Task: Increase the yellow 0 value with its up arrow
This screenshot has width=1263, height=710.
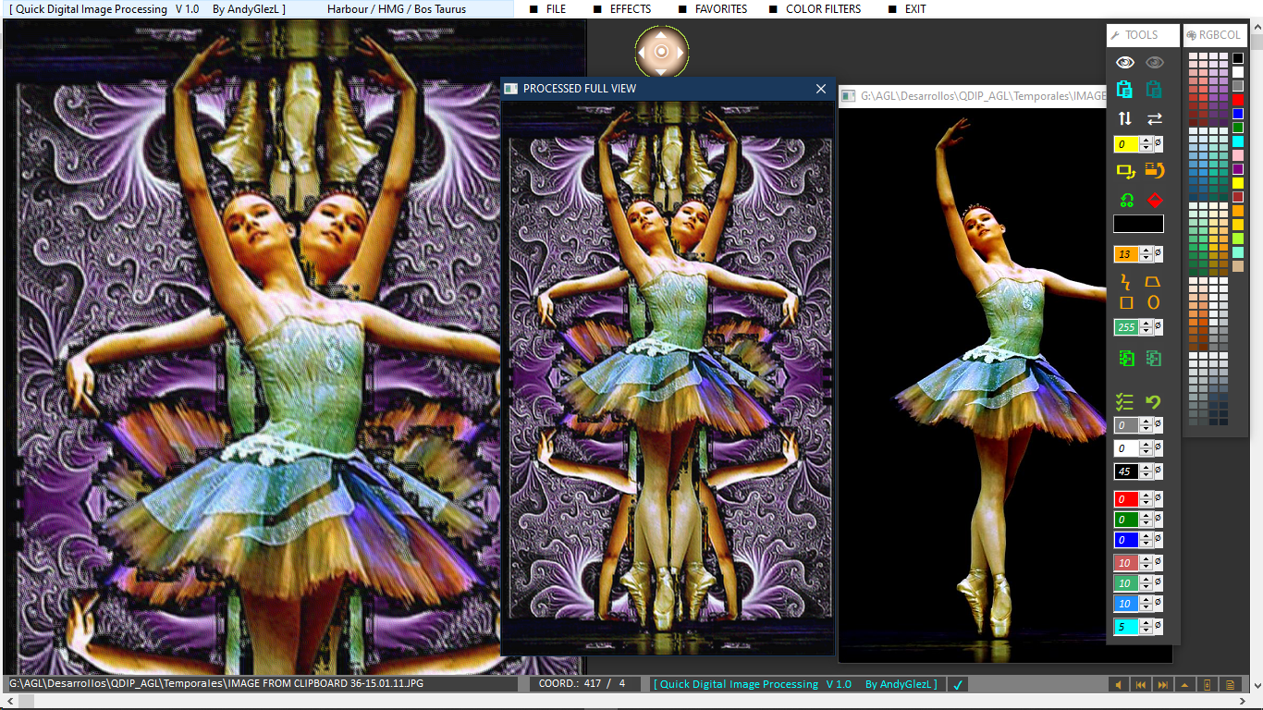Action: click(x=1147, y=140)
